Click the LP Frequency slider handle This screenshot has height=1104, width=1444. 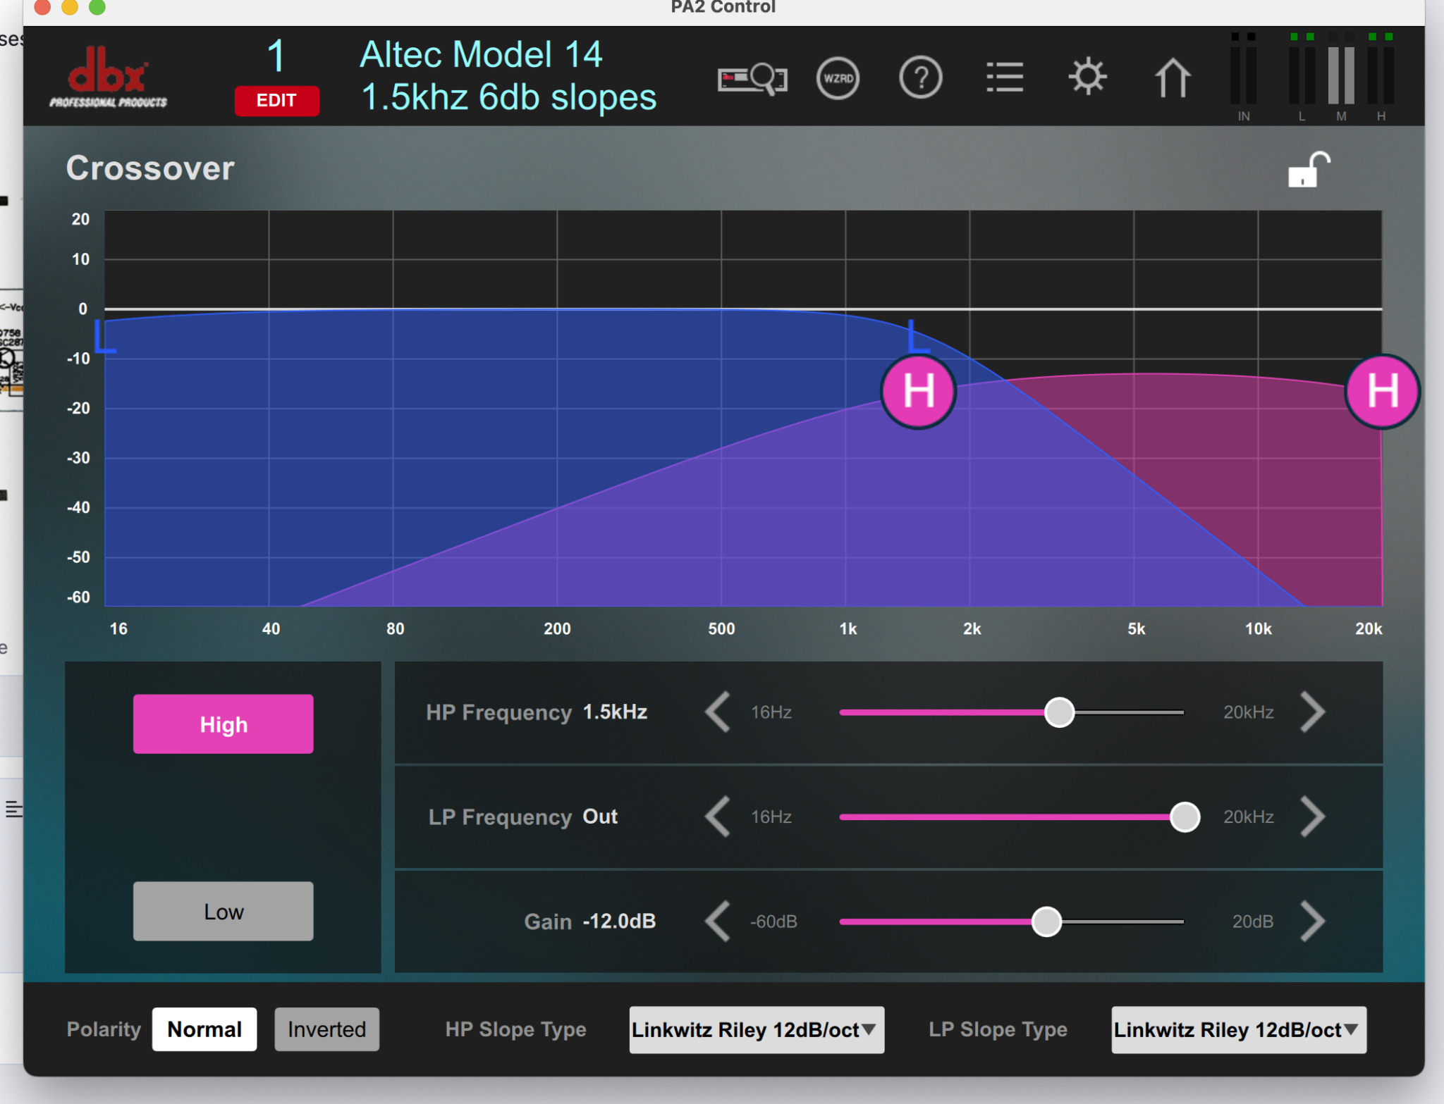pyautogui.click(x=1185, y=817)
